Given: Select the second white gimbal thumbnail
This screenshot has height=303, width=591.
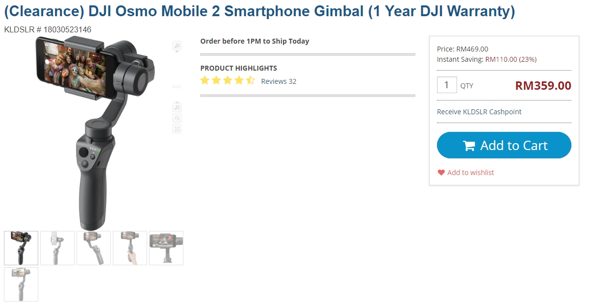Looking at the screenshot, I should pos(57,248).
